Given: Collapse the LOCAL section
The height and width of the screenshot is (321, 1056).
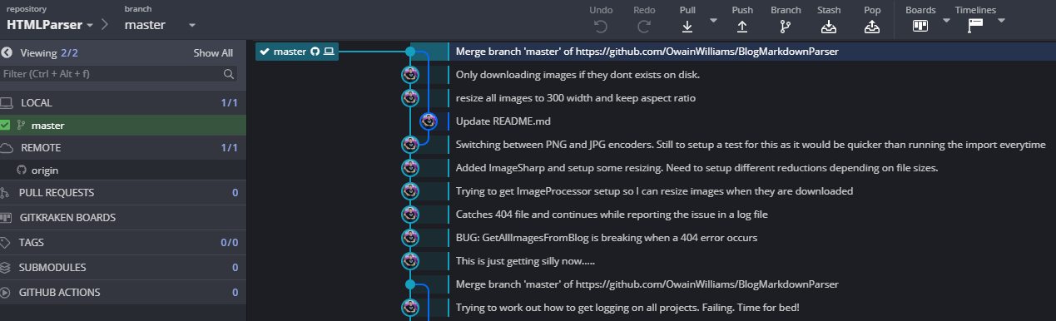Looking at the screenshot, I should pos(123,103).
